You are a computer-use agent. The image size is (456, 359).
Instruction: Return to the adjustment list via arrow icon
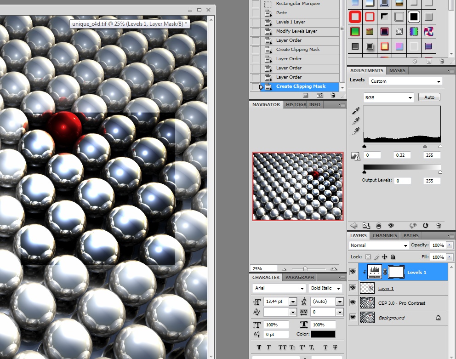click(354, 226)
